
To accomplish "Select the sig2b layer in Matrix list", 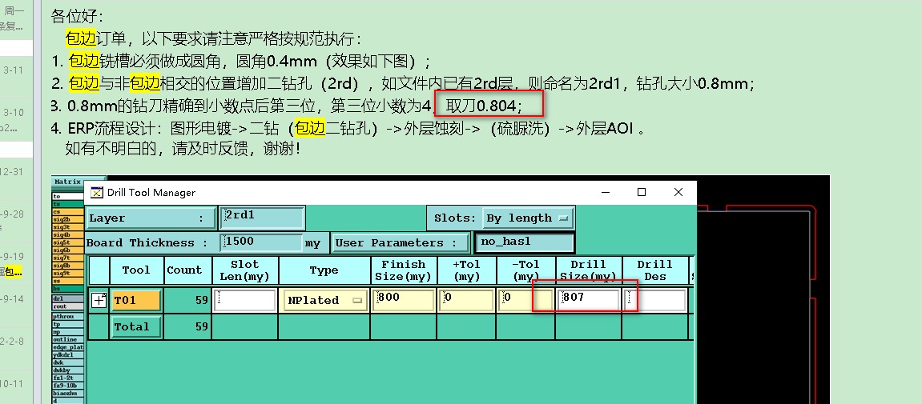I will point(67,219).
